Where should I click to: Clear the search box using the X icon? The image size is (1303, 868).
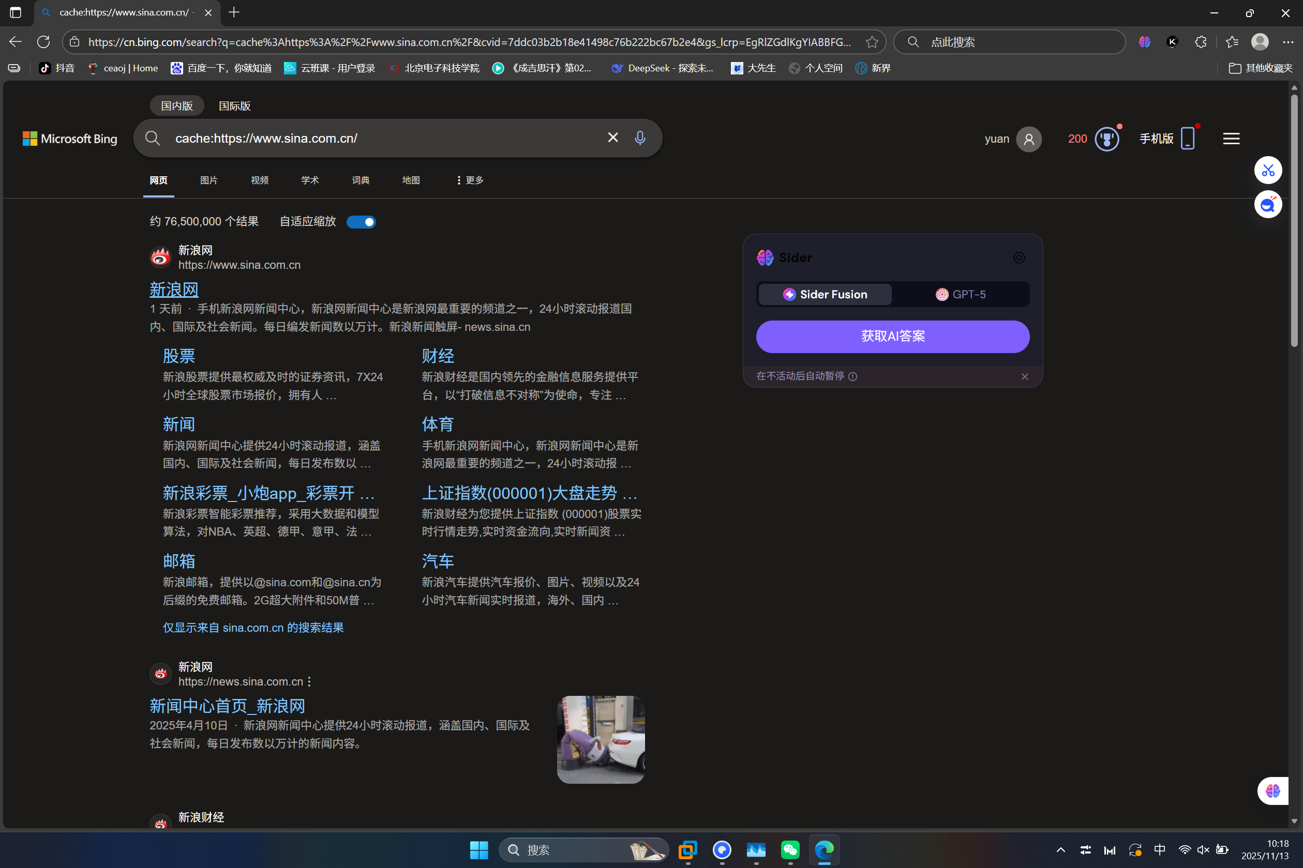click(x=612, y=138)
